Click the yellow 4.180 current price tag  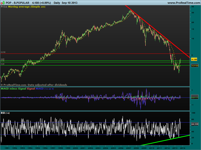point(194,59)
